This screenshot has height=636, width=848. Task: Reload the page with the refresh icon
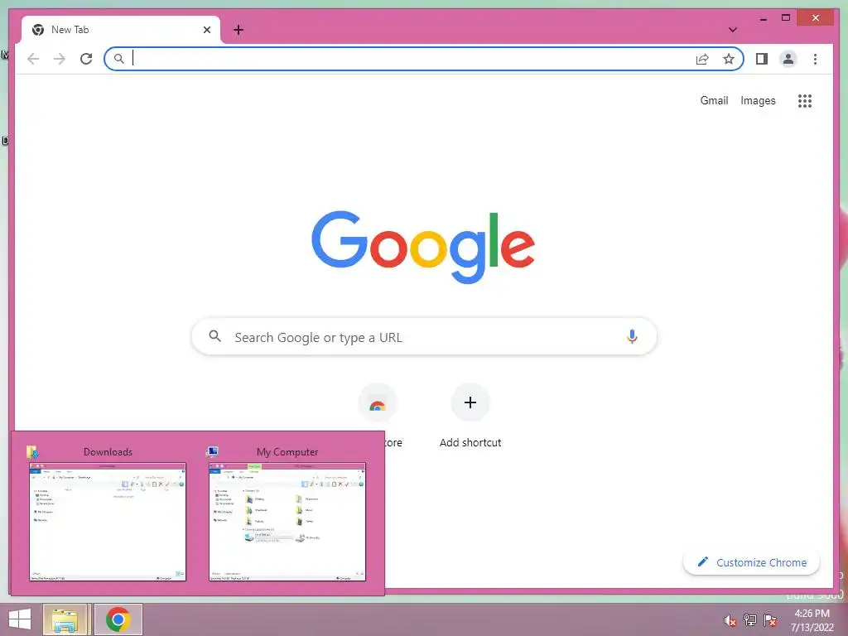click(86, 59)
